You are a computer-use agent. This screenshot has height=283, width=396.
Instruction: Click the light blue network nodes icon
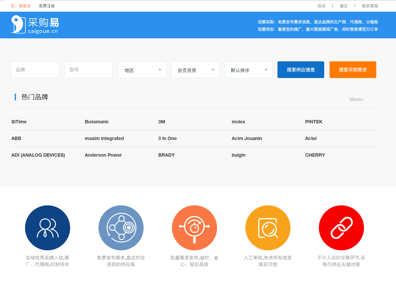tap(121, 228)
